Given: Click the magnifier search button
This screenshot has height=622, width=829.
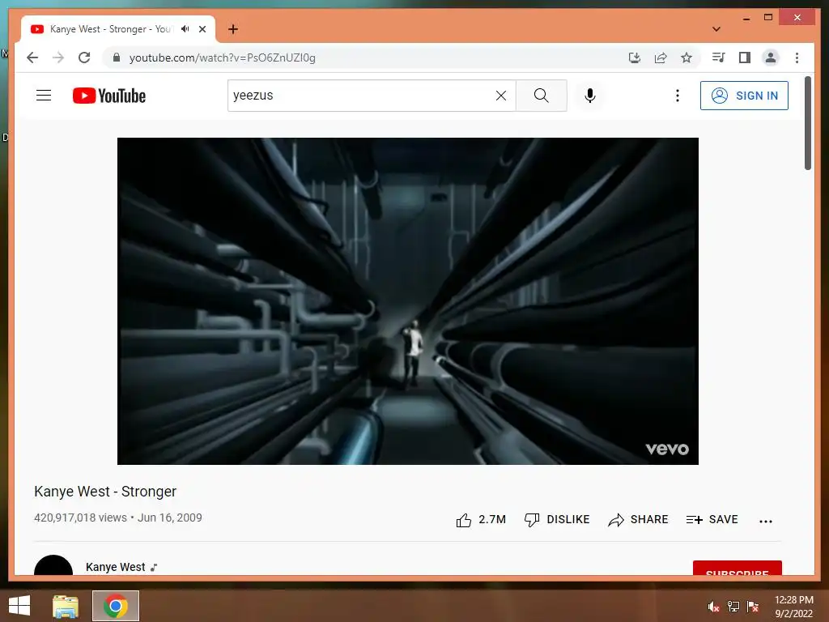Looking at the screenshot, I should coord(541,96).
